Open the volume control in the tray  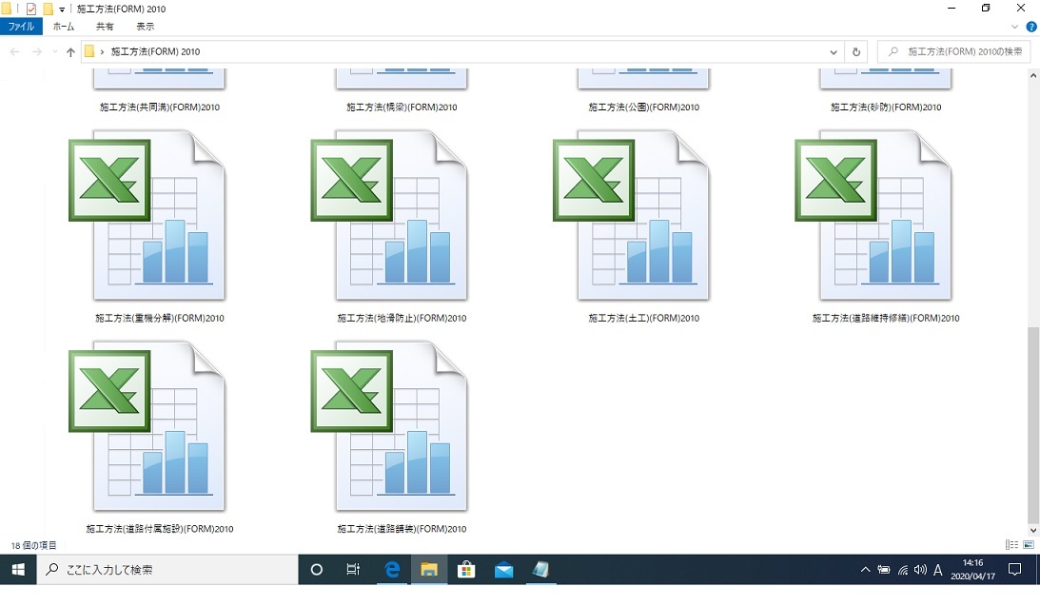[x=920, y=570]
